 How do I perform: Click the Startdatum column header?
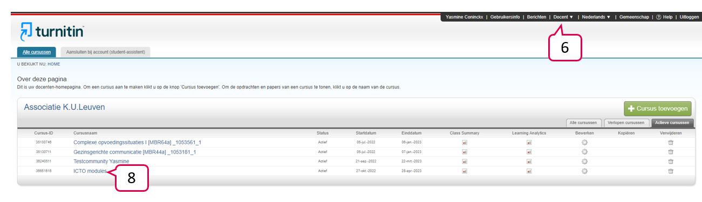click(365, 133)
